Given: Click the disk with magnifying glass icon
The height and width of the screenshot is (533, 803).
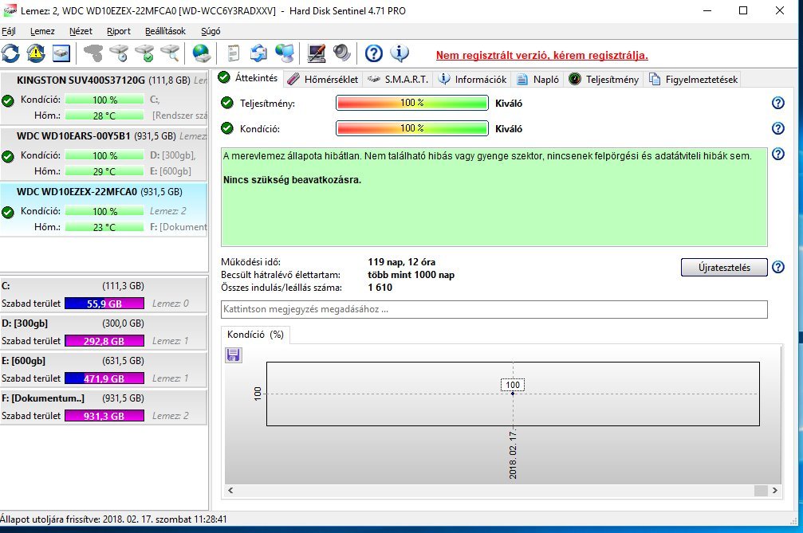Looking at the screenshot, I should click(170, 53).
